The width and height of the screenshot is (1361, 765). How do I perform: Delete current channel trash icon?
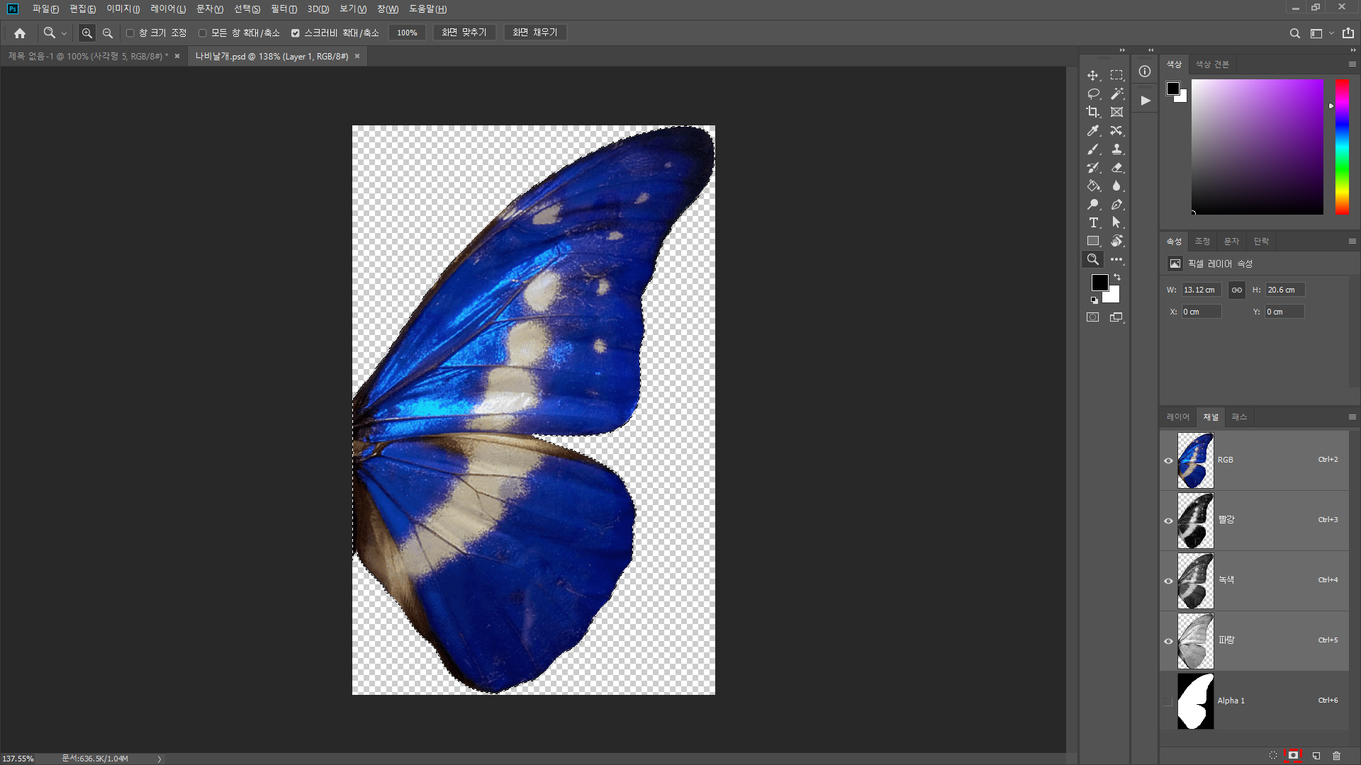tap(1336, 756)
